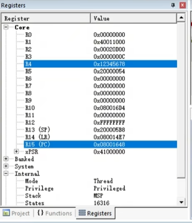Viewport: 192px width, 223px height.
Task: Click the value 0x12345678
Action: [109, 64]
